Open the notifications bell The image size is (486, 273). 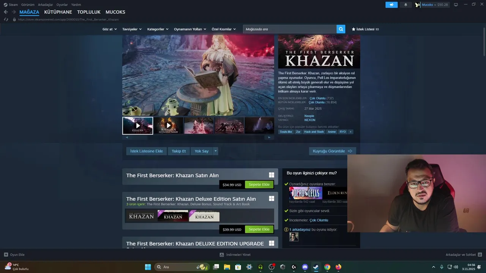click(x=406, y=5)
